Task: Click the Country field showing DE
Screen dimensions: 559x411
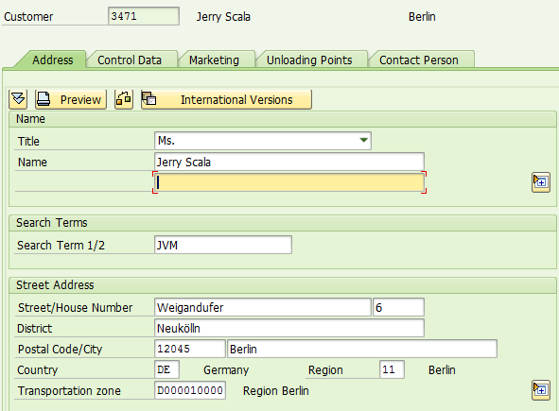Action: (x=166, y=369)
